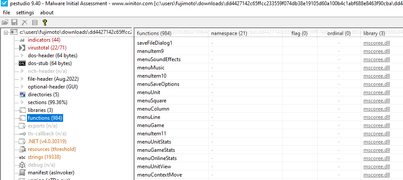Select strings (19338) tree item
Screen dimensions: 403x180
tap(44, 157)
